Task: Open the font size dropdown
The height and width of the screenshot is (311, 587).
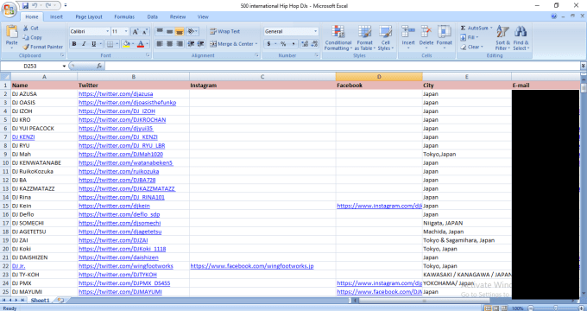Action: [x=126, y=31]
